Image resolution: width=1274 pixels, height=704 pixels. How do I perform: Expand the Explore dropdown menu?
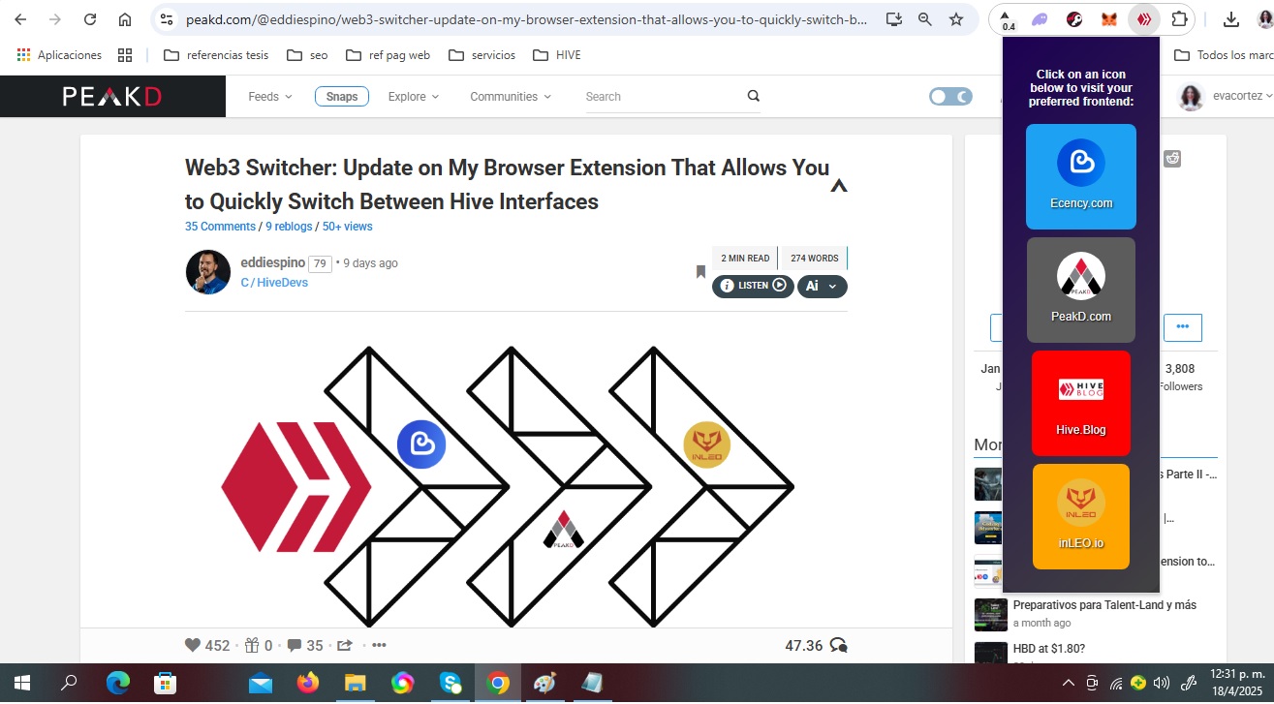point(414,97)
